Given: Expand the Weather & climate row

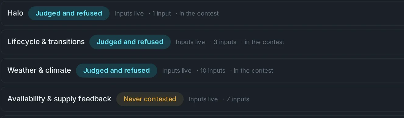Looking at the screenshot, I should tap(202, 71).
